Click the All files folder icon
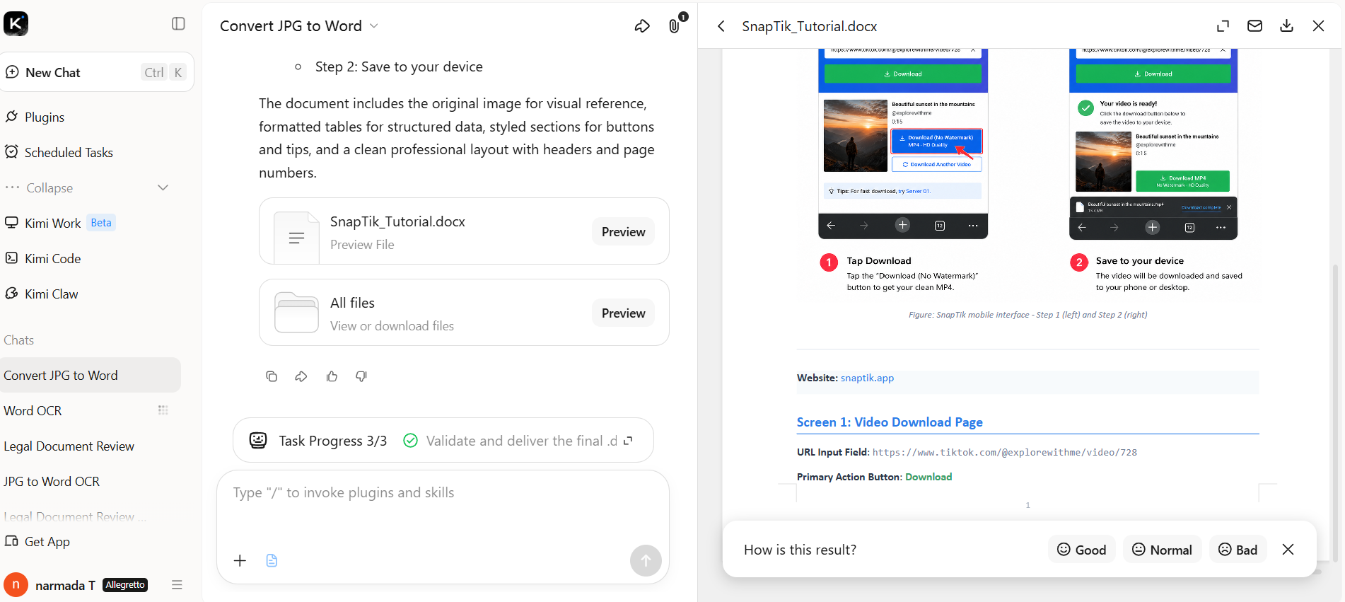The height and width of the screenshot is (602, 1345). (296, 312)
